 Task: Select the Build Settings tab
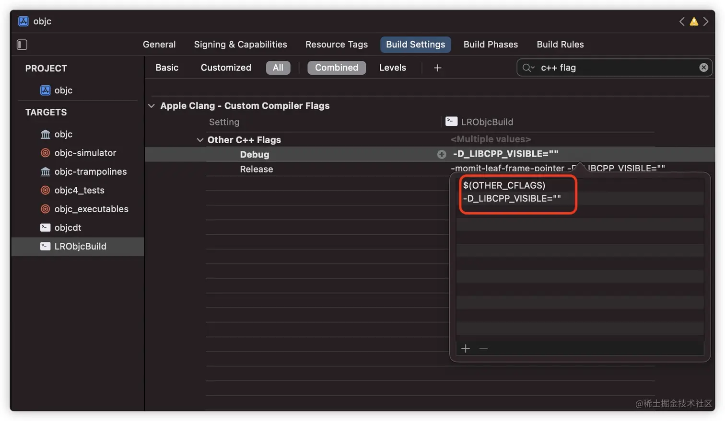coord(416,44)
